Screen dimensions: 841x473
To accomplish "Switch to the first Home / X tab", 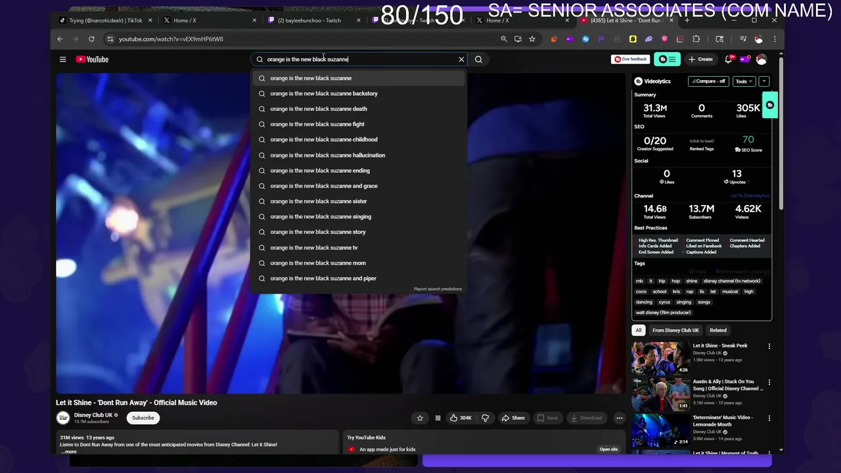I will (209, 20).
